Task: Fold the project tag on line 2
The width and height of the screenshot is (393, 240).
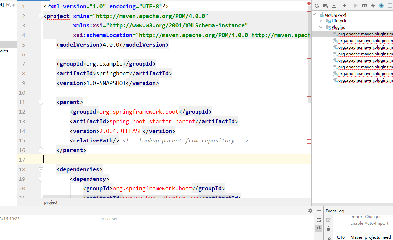Action: (x=41, y=16)
